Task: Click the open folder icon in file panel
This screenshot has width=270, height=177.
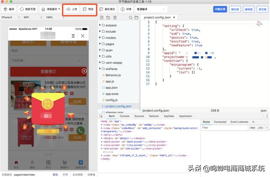Action: click(137, 18)
